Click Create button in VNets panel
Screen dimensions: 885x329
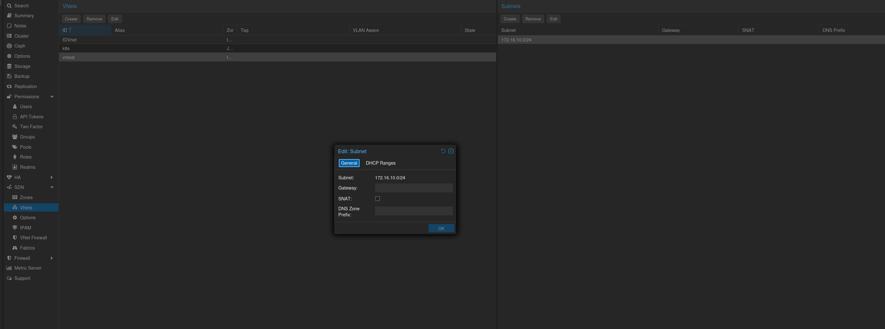pos(71,19)
